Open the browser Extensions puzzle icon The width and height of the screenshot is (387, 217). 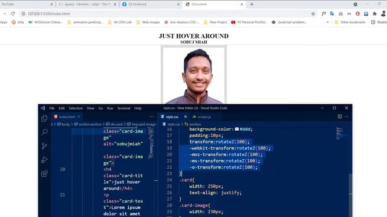(x=374, y=14)
